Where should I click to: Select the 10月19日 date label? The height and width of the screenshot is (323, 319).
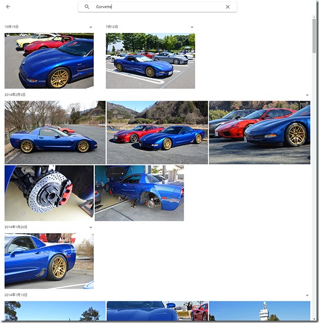click(12, 27)
